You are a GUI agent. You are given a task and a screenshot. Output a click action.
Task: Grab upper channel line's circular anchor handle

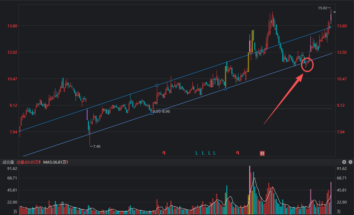(x=157, y=85)
